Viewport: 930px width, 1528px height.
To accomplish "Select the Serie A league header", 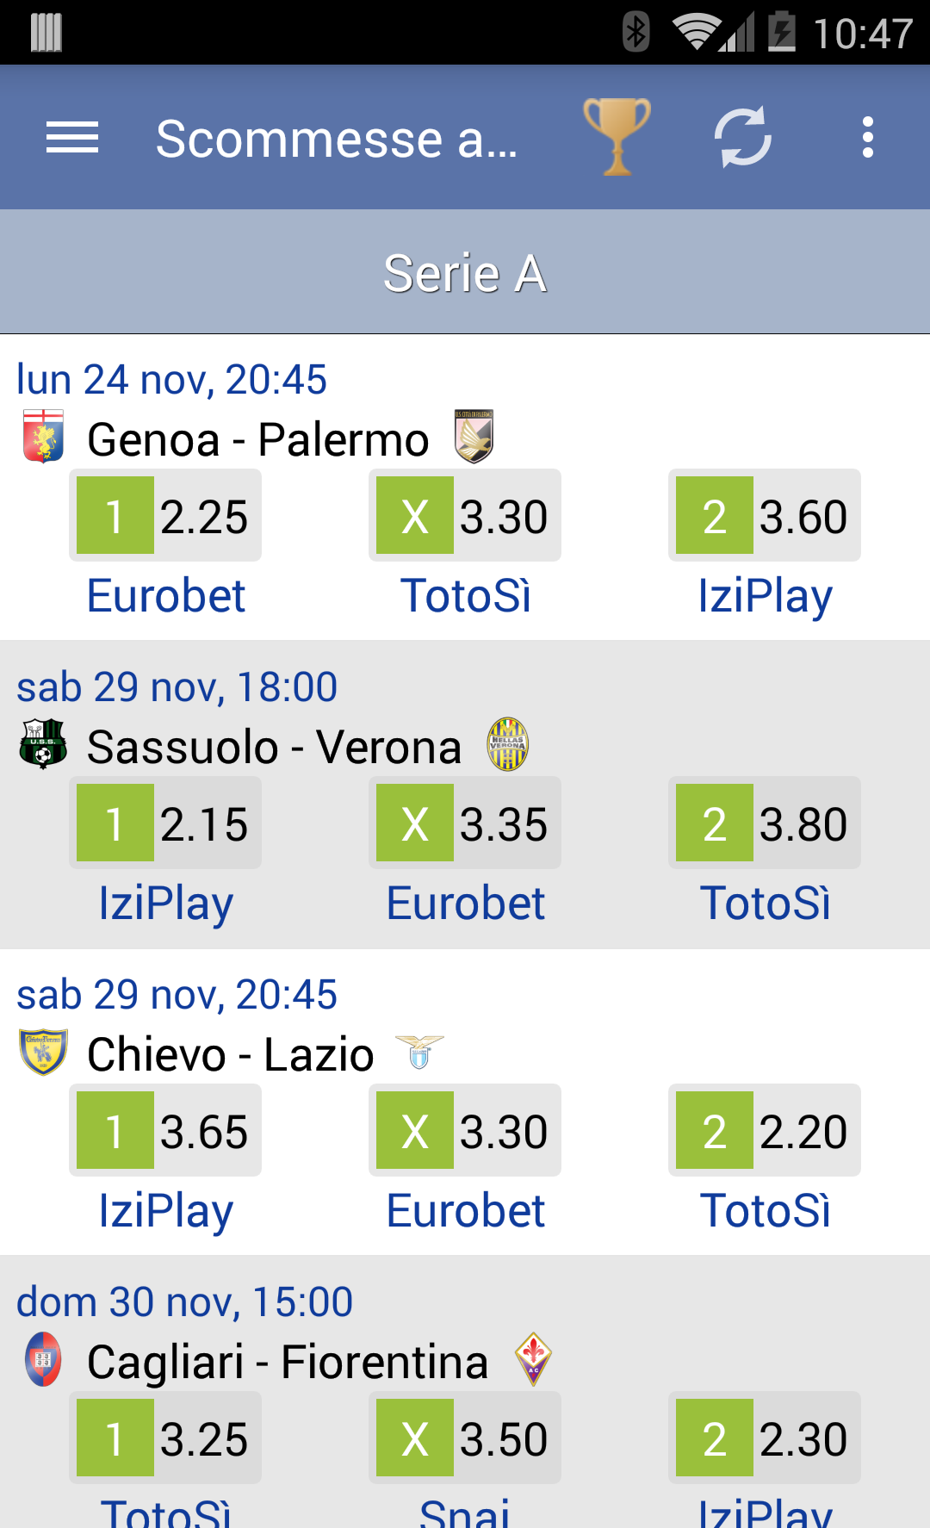I will (465, 272).
